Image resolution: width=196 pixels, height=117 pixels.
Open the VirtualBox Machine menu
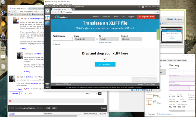(x=51, y=4)
